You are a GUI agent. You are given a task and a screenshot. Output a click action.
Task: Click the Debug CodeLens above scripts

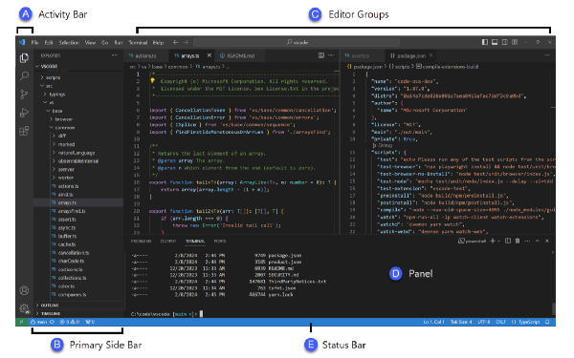[383, 145]
